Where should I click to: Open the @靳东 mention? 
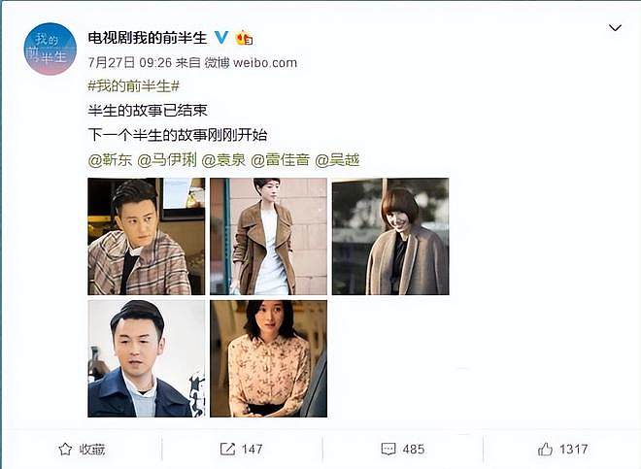tap(110, 160)
